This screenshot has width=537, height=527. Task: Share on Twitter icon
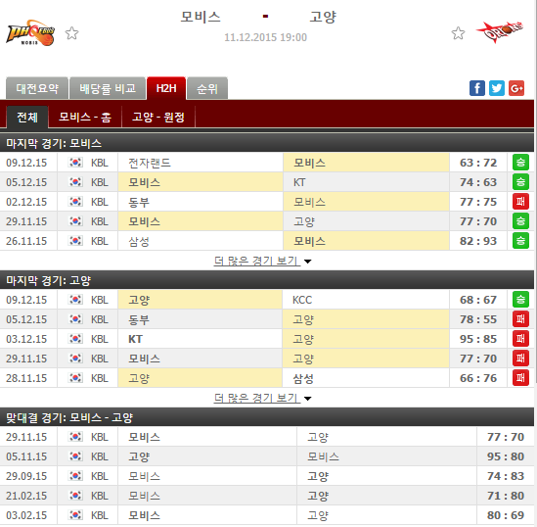click(497, 88)
